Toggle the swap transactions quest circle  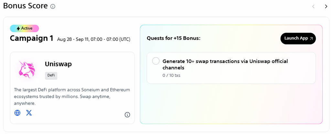point(156,61)
